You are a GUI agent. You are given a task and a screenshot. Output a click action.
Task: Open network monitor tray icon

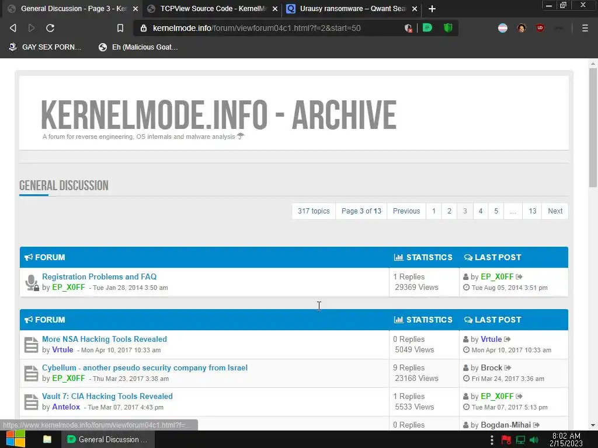click(x=520, y=440)
